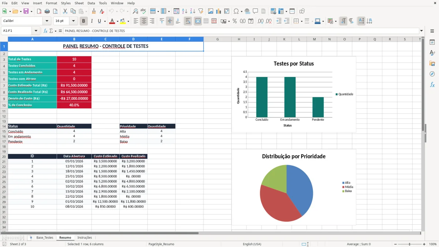Sort ascending A to Z
The height and width of the screenshot is (247, 439).
tap(184, 11)
